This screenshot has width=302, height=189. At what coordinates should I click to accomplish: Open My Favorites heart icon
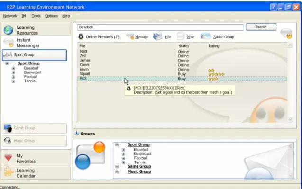[8, 157]
